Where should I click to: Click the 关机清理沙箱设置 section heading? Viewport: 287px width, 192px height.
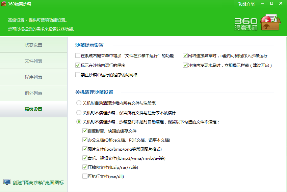pyautogui.click(x=94, y=92)
